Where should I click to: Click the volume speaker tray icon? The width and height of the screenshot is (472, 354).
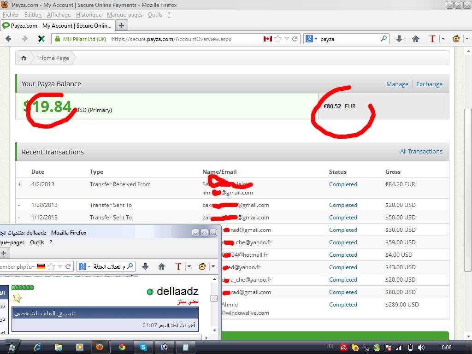point(421,348)
